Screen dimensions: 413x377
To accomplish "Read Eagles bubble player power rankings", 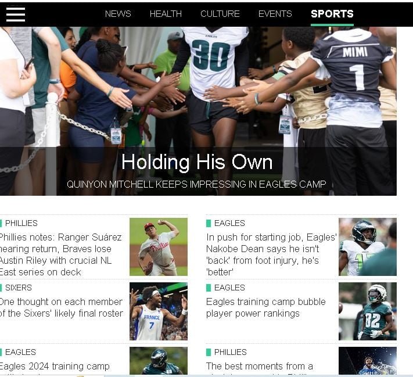I will [x=266, y=307].
